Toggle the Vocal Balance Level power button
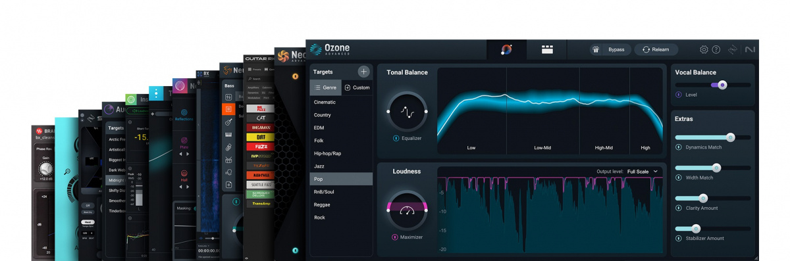The height and width of the screenshot is (261, 790). point(679,95)
